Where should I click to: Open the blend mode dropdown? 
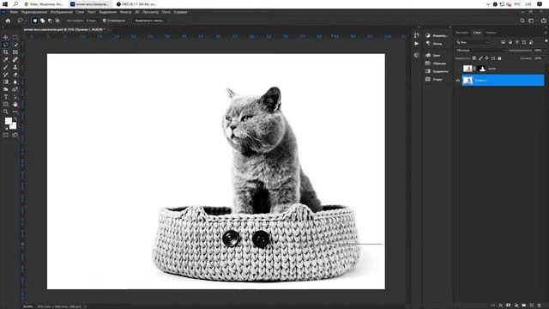[480, 50]
